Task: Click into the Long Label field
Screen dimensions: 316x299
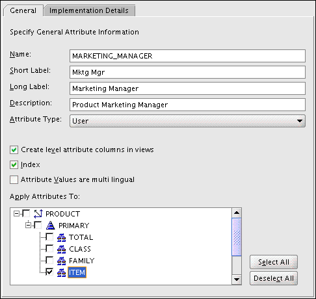Action: pos(187,88)
